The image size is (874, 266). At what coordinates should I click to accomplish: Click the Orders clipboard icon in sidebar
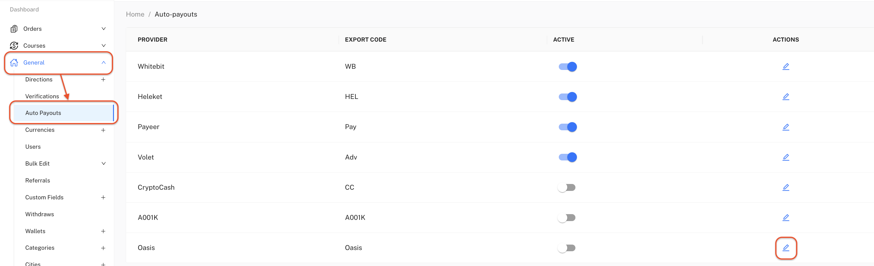[14, 29]
